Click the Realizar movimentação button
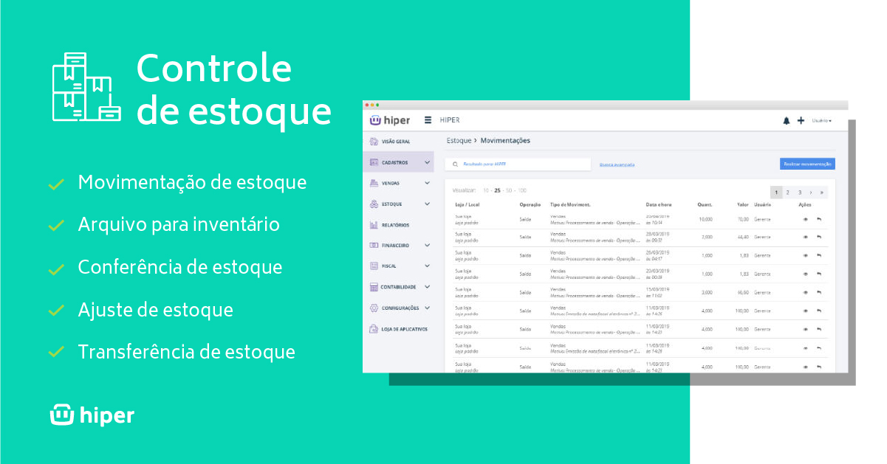 [x=807, y=165]
